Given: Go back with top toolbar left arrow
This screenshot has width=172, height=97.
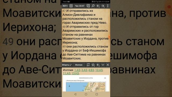Looking at the screenshot, I should click(98, 6).
